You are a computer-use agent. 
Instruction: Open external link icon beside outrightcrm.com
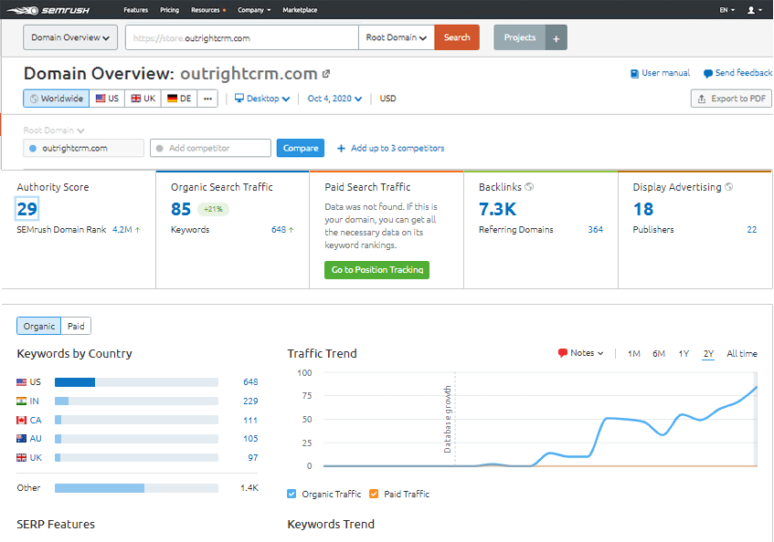coord(326,74)
